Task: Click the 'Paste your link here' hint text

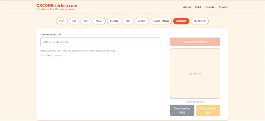Action: [x=78, y=51]
